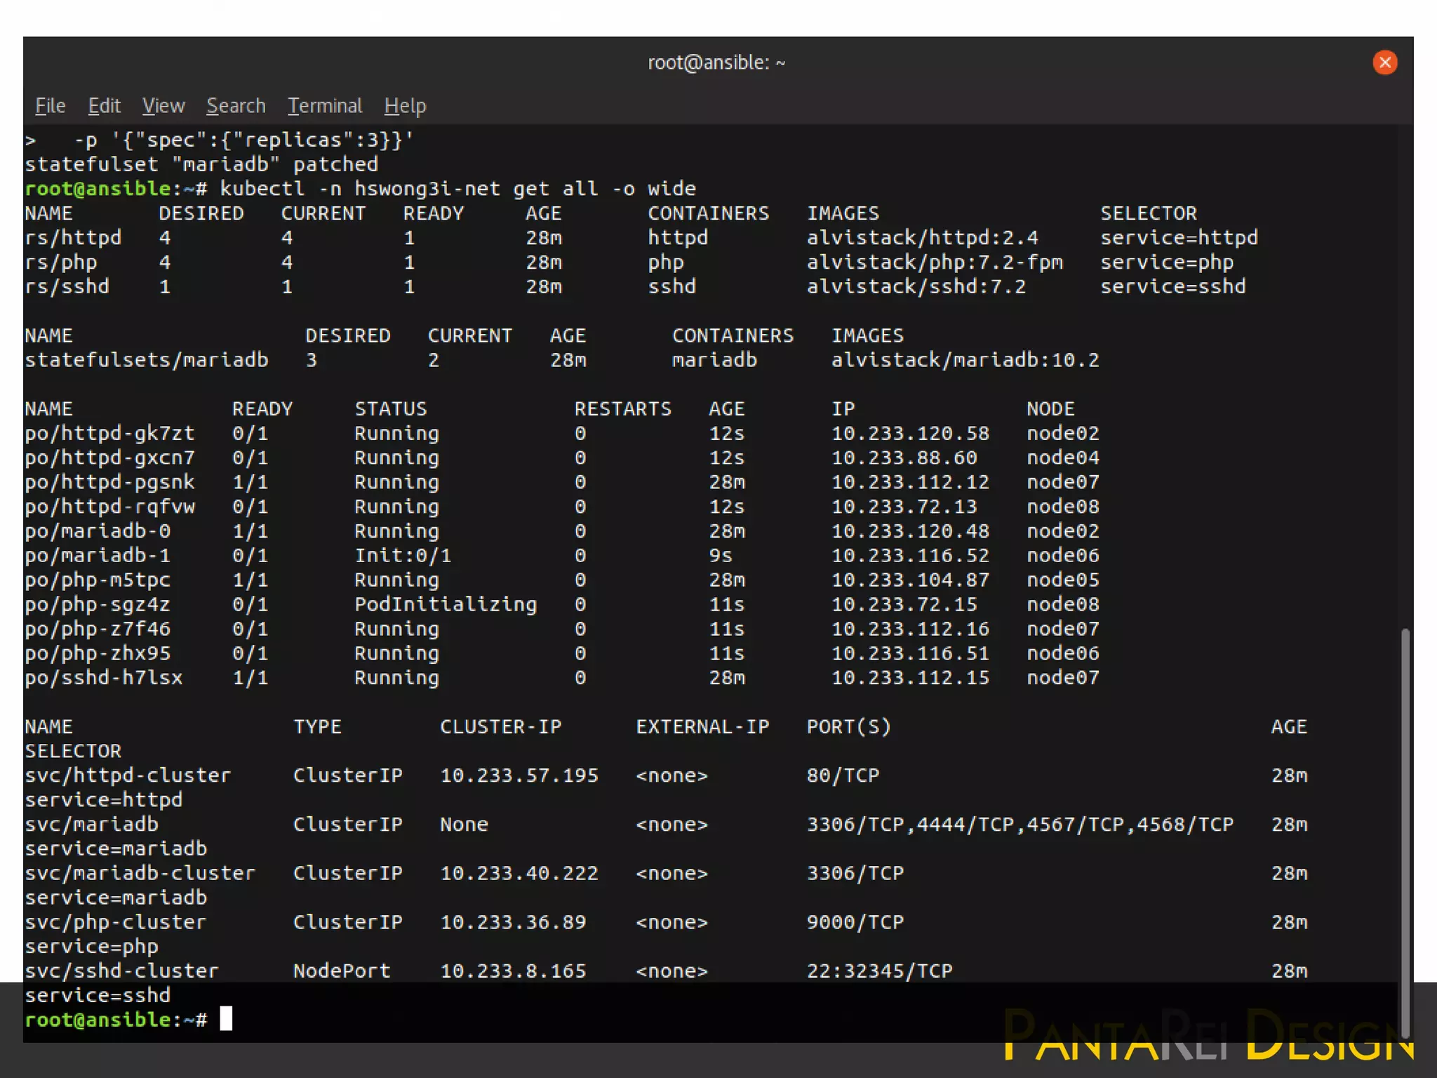Viewport: 1437px width, 1078px height.
Task: Click the window title root@ansible
Action: coord(716,62)
